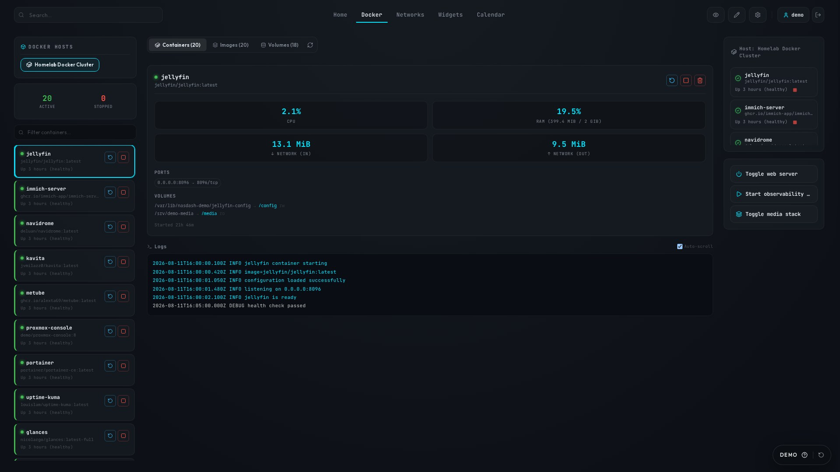This screenshot has width=840, height=472.
Task: Toggle the eye visibility icon
Action: click(x=716, y=15)
